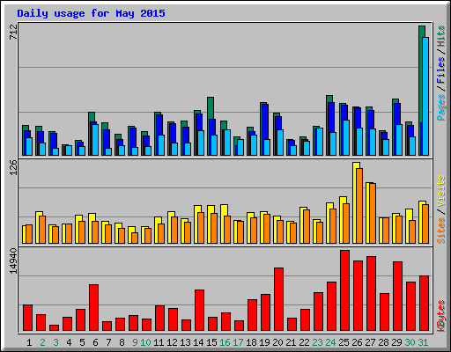Click the orange Sites bar for day 14
Image resolution: width=451 pixels, height=352 pixels.
201,228
